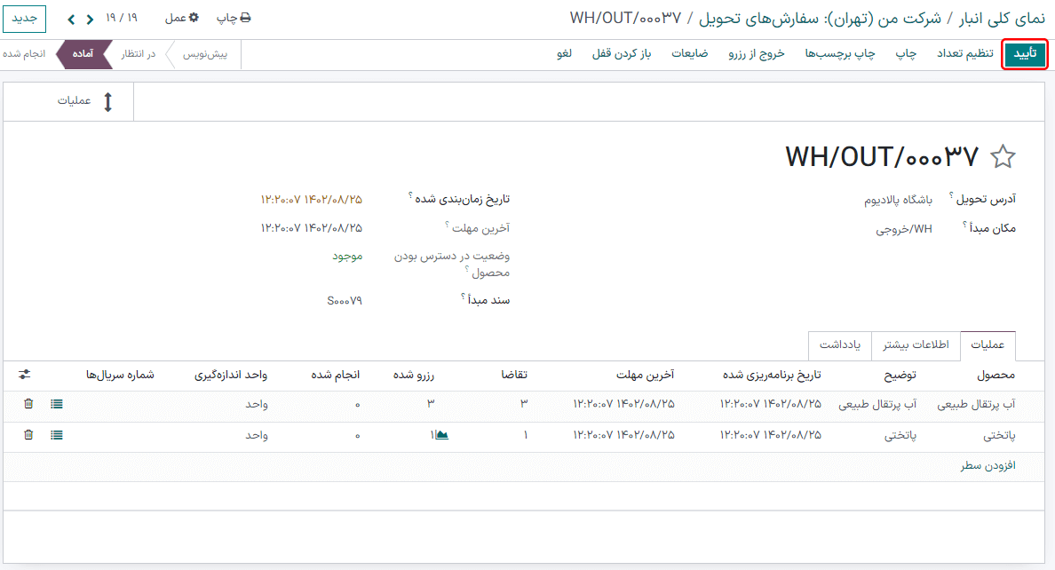The image size is (1055, 570).
Task: Open the عمل action gear menu
Action: (182, 18)
